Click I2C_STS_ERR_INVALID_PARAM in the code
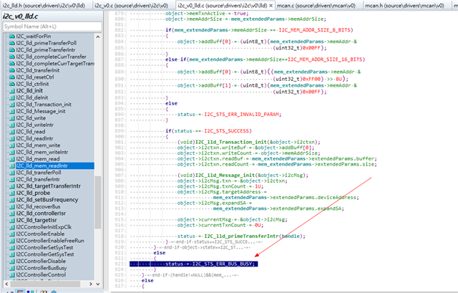Viewport: 458px width, 293px height. tap(242, 115)
